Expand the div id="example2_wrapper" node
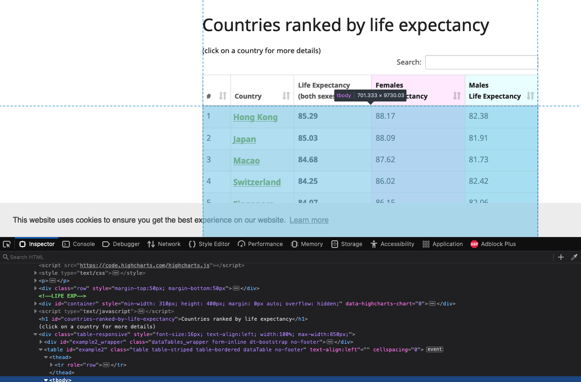The height and width of the screenshot is (382, 581). [x=41, y=342]
